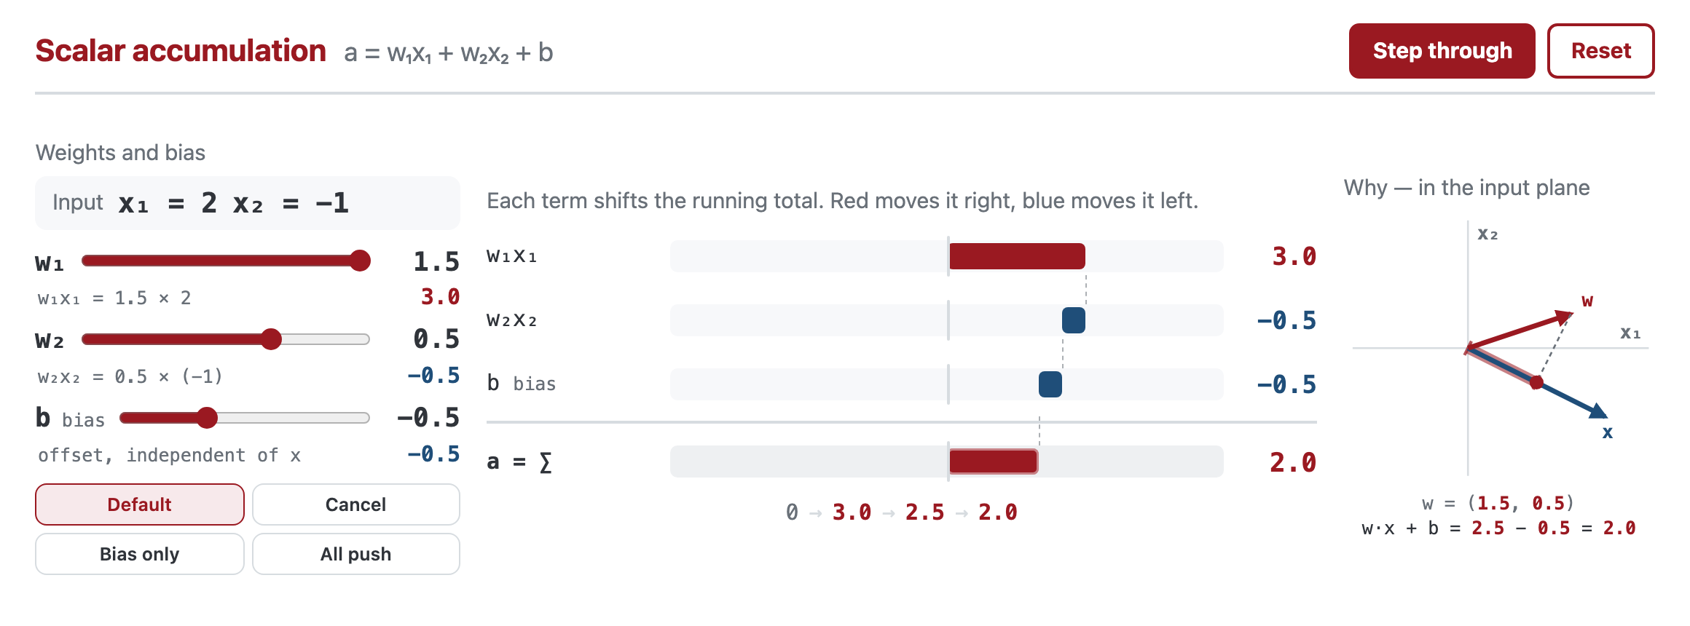Apply the Bias only preset
This screenshot has height=626, width=1690.
[139, 554]
